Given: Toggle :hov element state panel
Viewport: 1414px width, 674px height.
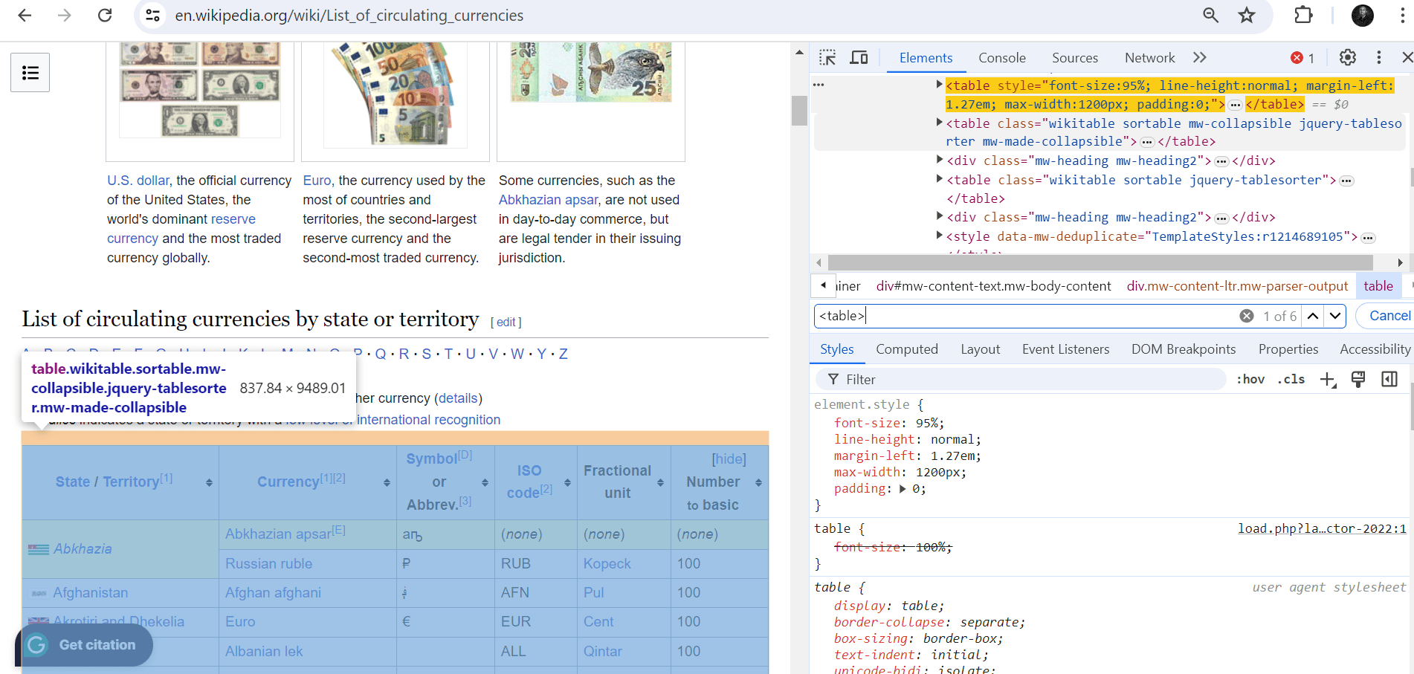Looking at the screenshot, I should pos(1250,380).
